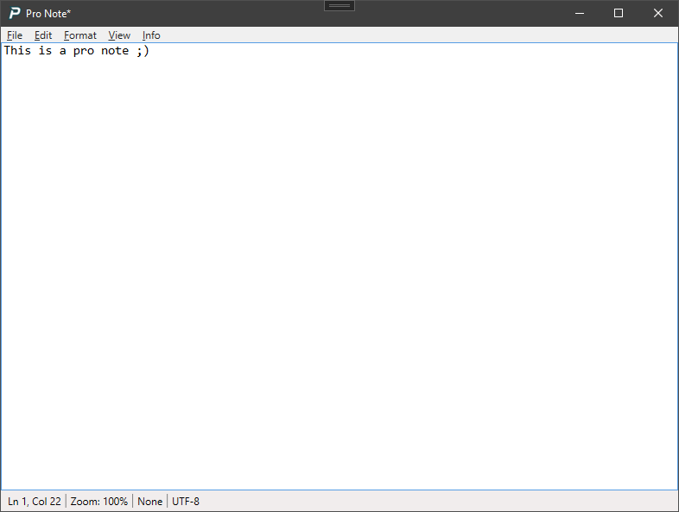
Task: Click the Pro Note logo in title bar
Action: [x=15, y=13]
